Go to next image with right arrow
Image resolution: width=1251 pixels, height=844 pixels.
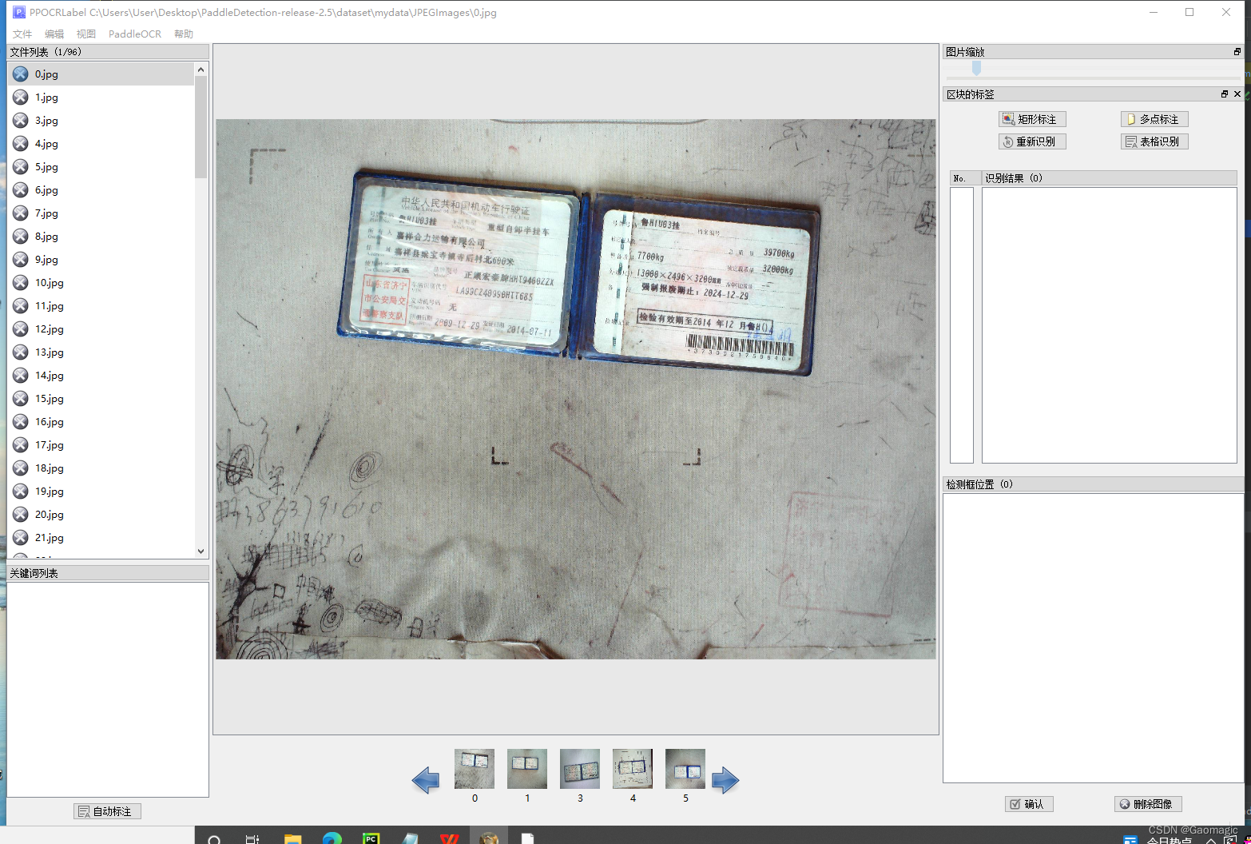point(725,780)
